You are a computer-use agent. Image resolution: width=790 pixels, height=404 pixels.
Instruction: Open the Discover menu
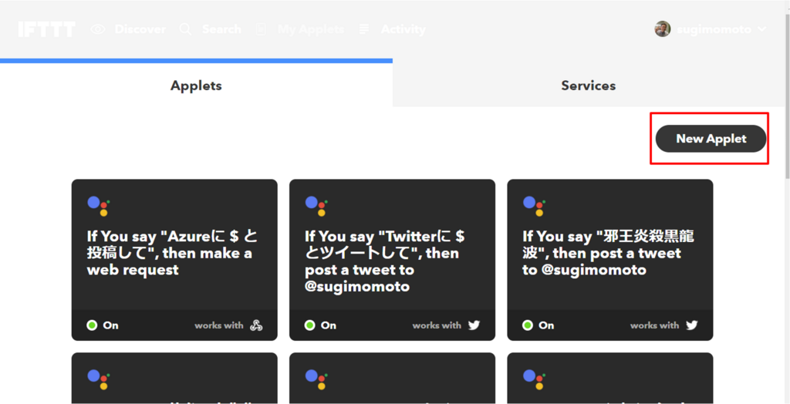140,29
